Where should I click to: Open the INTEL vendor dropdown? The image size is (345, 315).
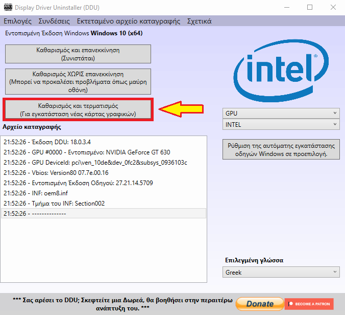281,125
